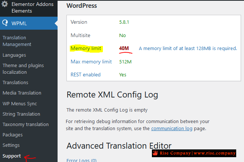Click the 128MB memory requirement notice
Screen dimensions: 244x162
[188, 49]
